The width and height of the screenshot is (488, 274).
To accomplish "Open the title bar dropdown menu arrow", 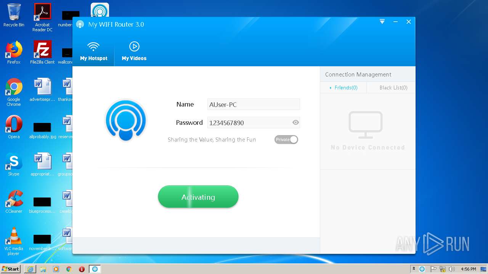I will [x=382, y=22].
